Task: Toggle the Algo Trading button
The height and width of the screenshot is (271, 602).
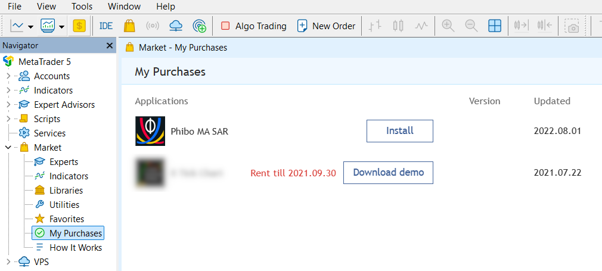Action: 253,26
